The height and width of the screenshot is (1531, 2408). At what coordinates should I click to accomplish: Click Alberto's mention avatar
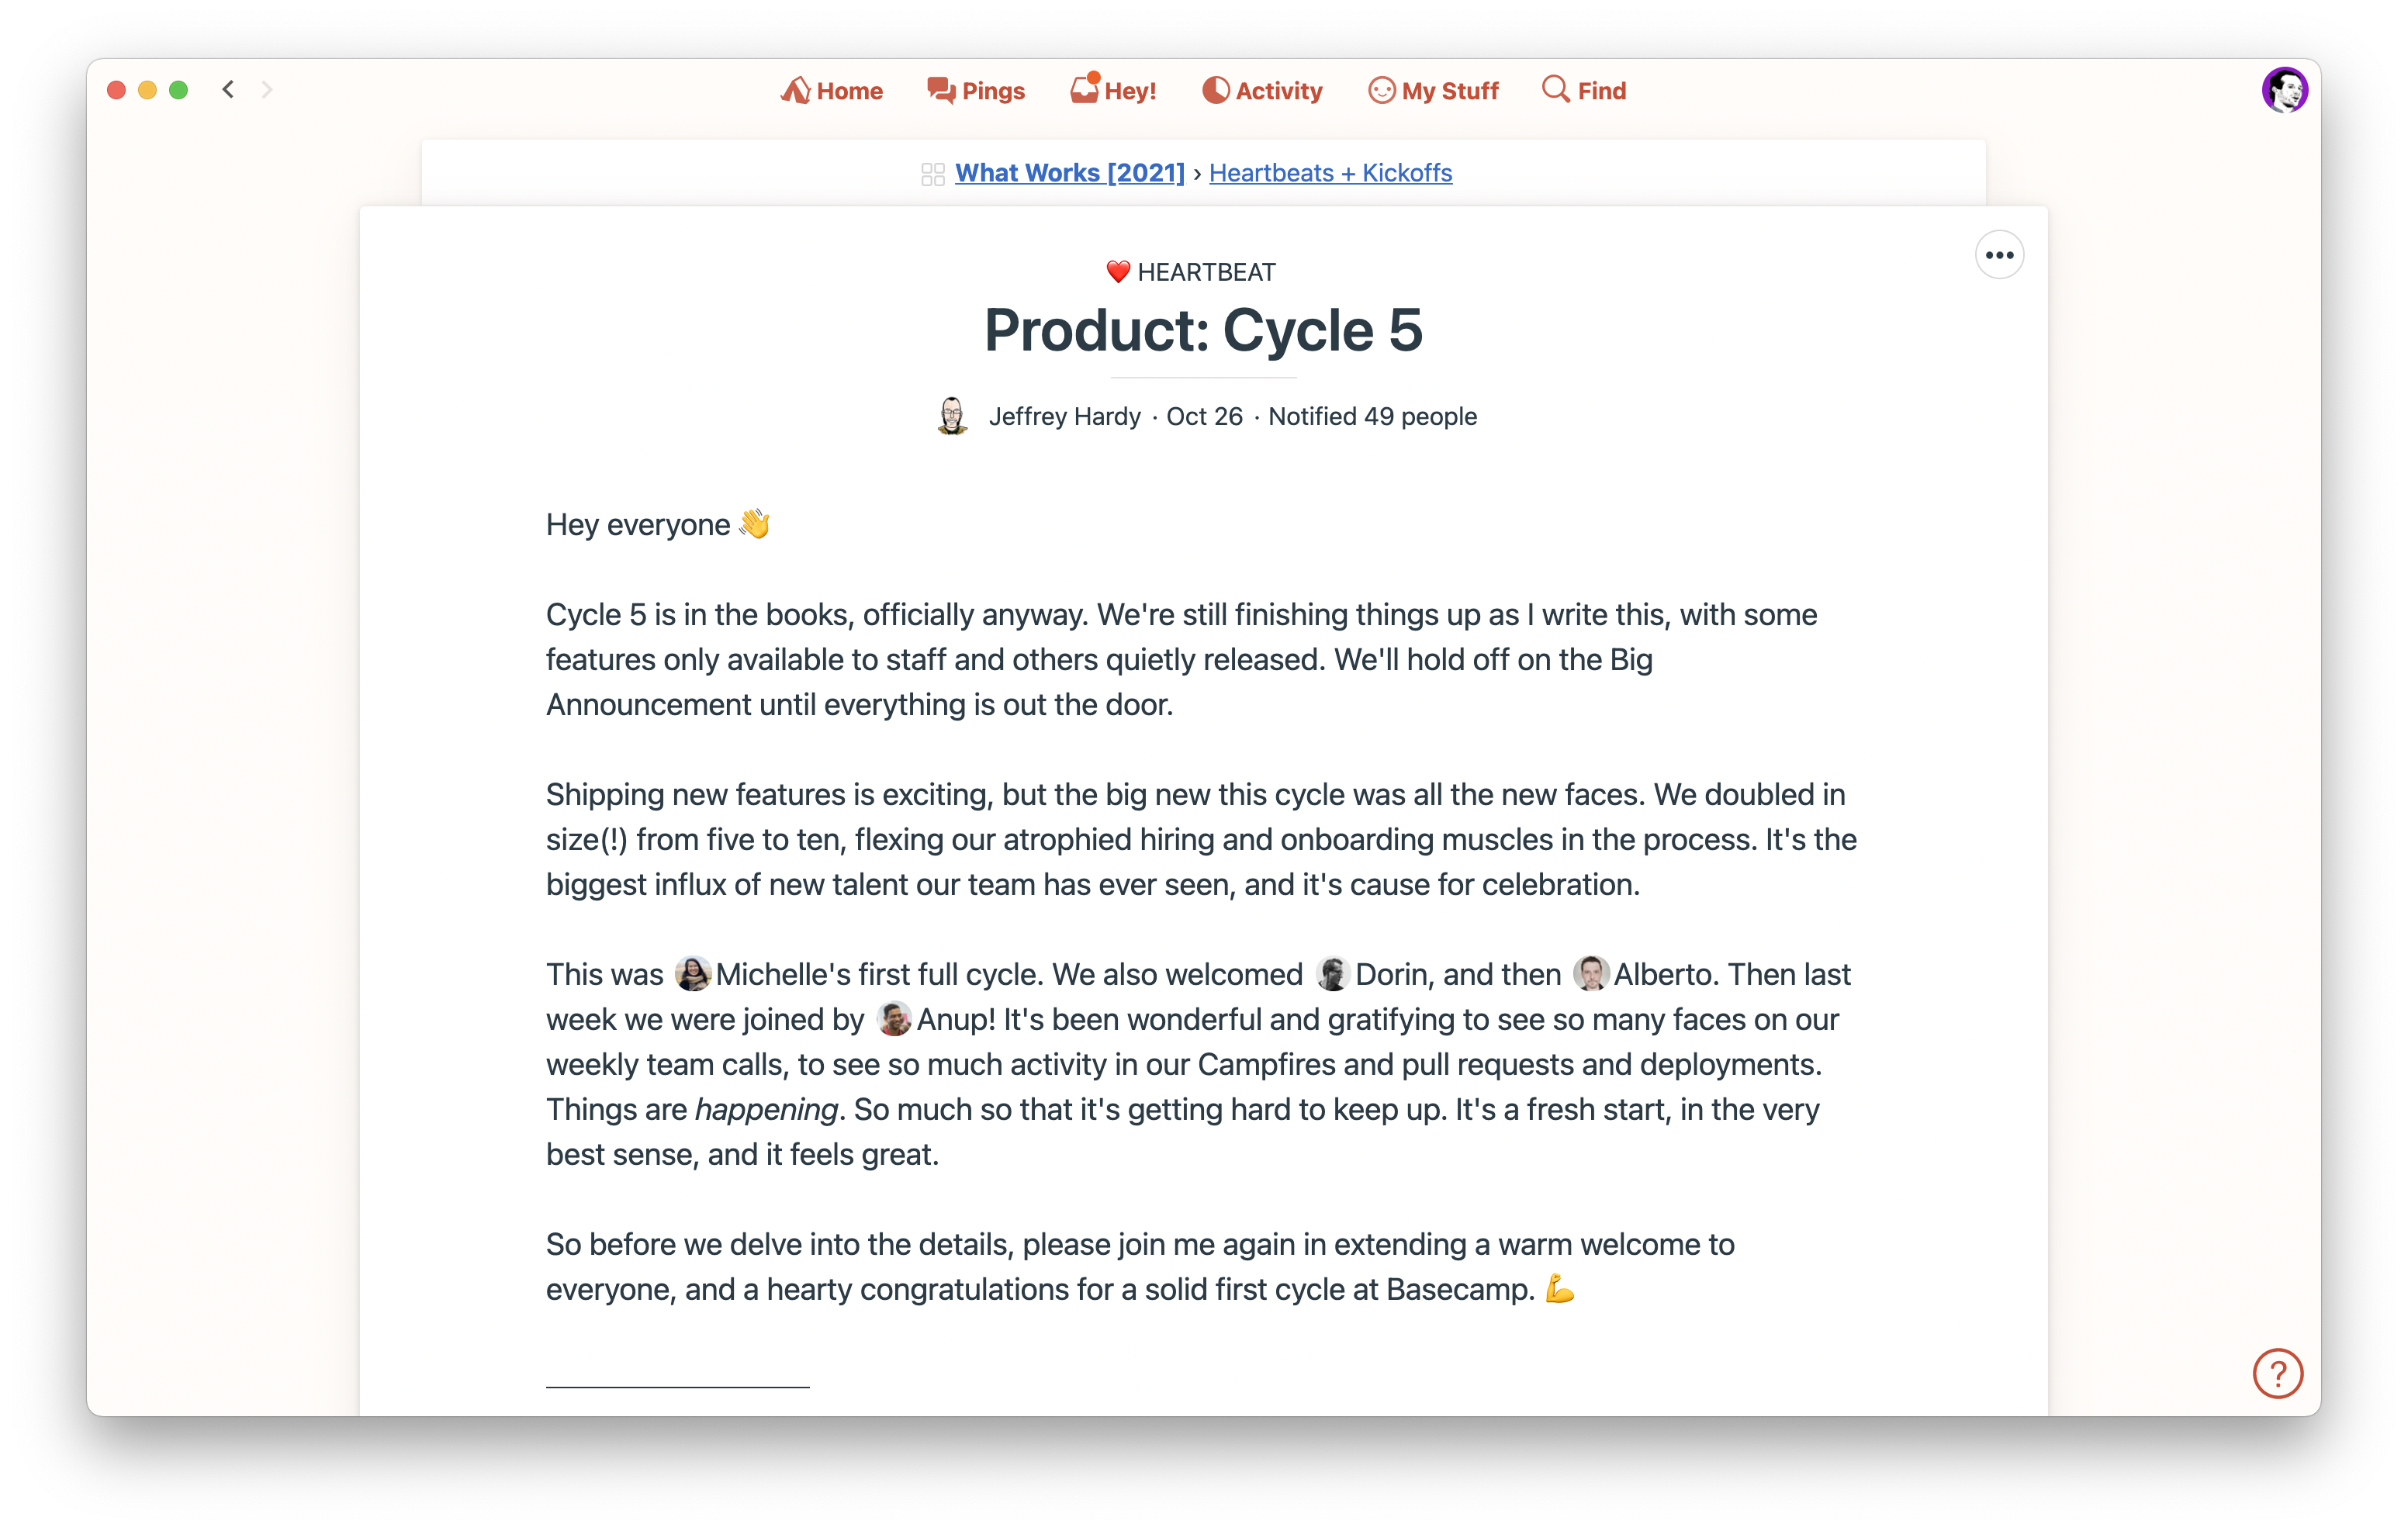point(1590,974)
